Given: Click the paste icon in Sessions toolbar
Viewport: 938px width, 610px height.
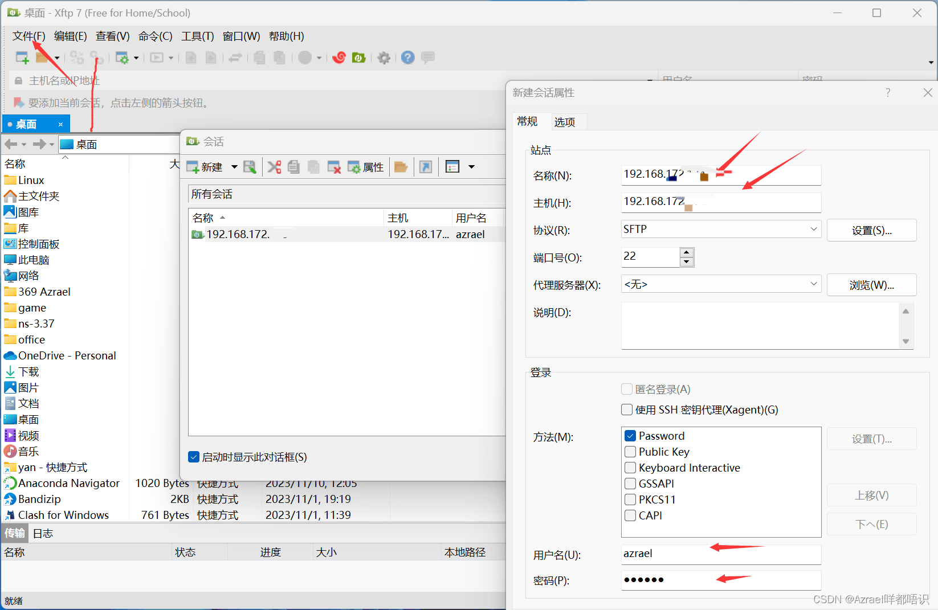Looking at the screenshot, I should [313, 167].
